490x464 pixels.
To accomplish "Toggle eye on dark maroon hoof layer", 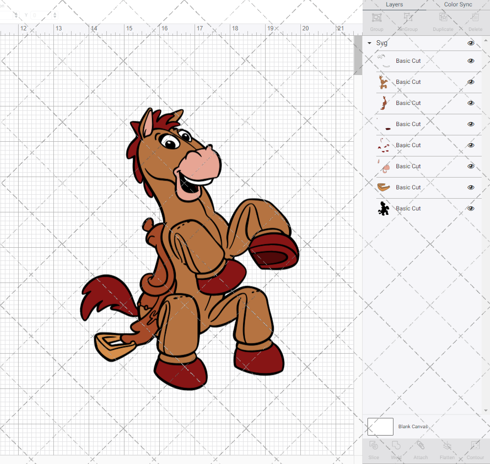I will coord(470,124).
